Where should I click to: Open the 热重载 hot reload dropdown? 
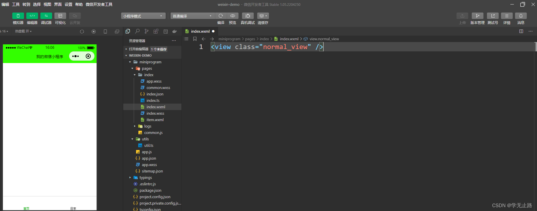(23, 31)
